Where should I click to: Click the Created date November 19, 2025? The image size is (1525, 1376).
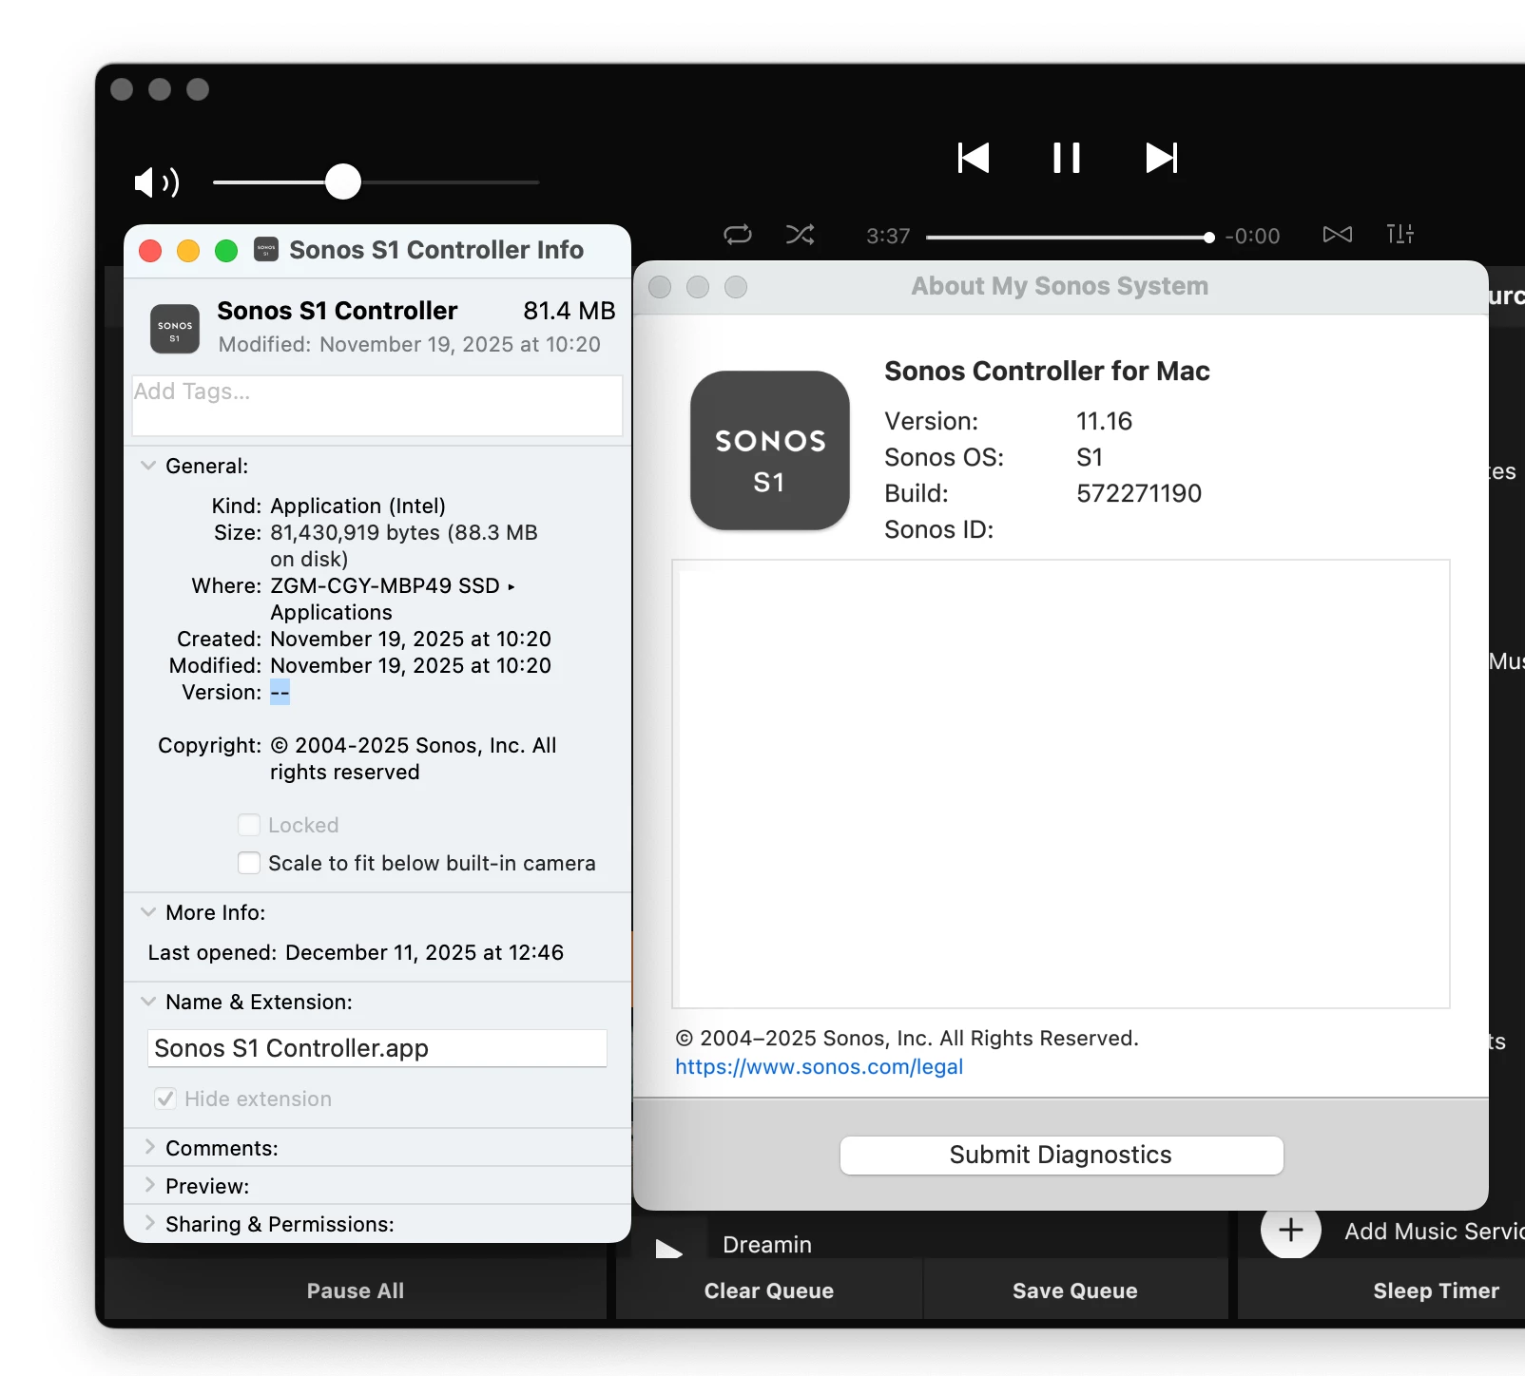(x=411, y=639)
